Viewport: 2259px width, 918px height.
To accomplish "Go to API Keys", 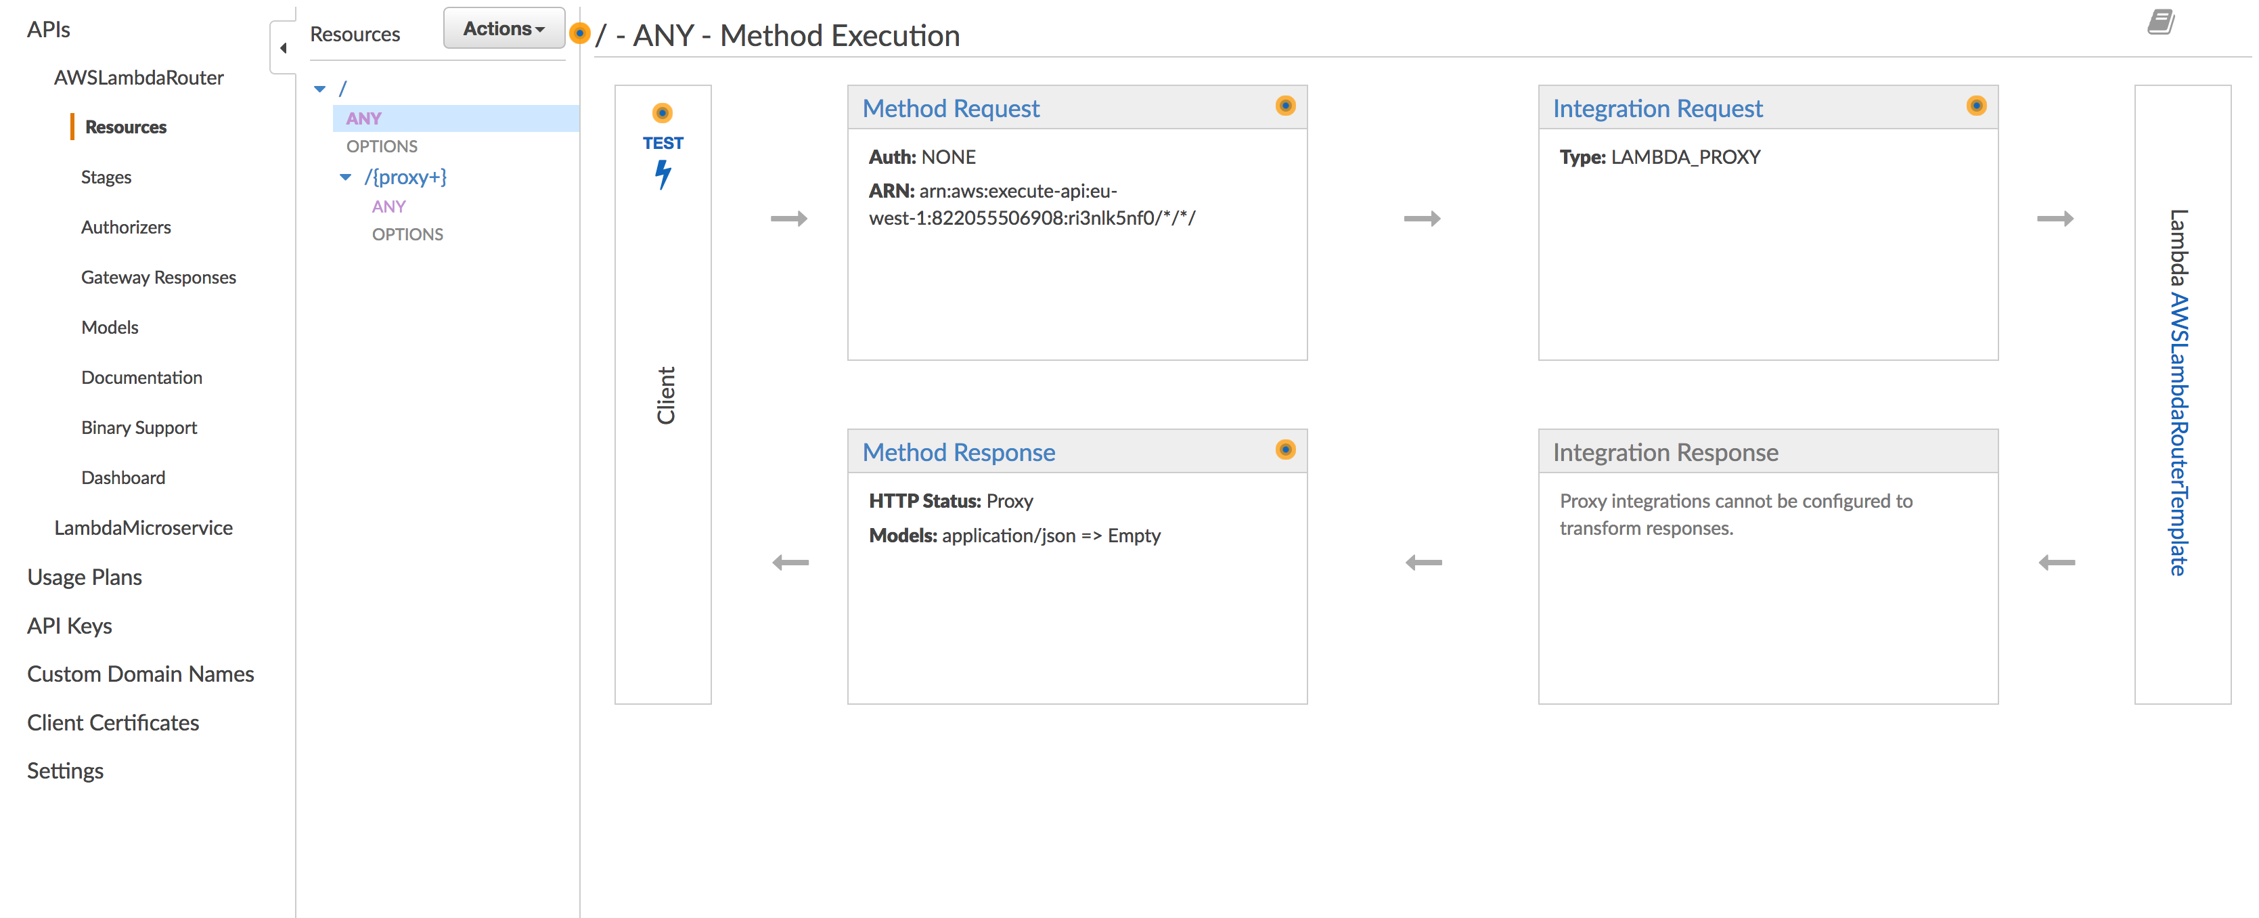I will click(x=69, y=626).
